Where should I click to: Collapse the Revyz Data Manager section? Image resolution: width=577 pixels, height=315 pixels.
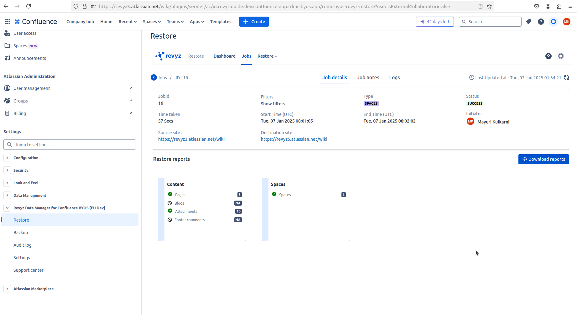(7, 208)
